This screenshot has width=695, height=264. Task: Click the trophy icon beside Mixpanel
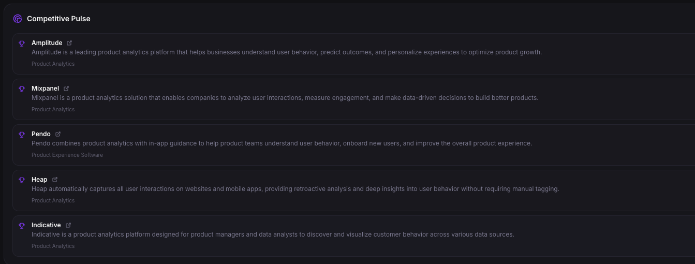[22, 89]
